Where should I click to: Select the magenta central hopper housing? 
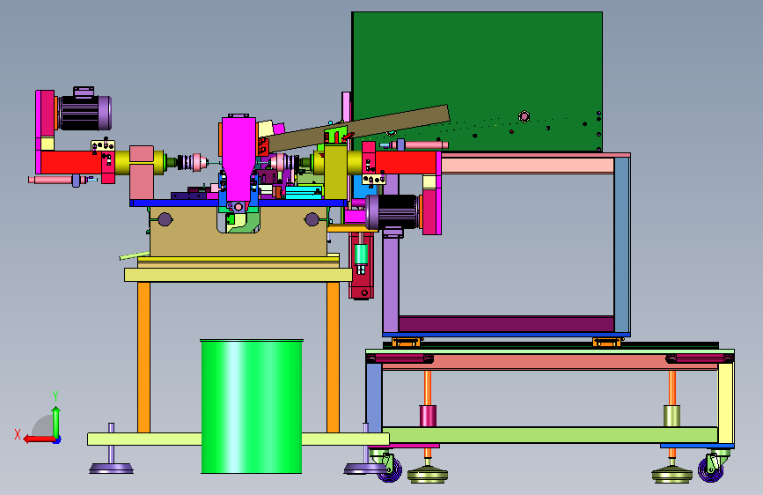click(x=238, y=159)
